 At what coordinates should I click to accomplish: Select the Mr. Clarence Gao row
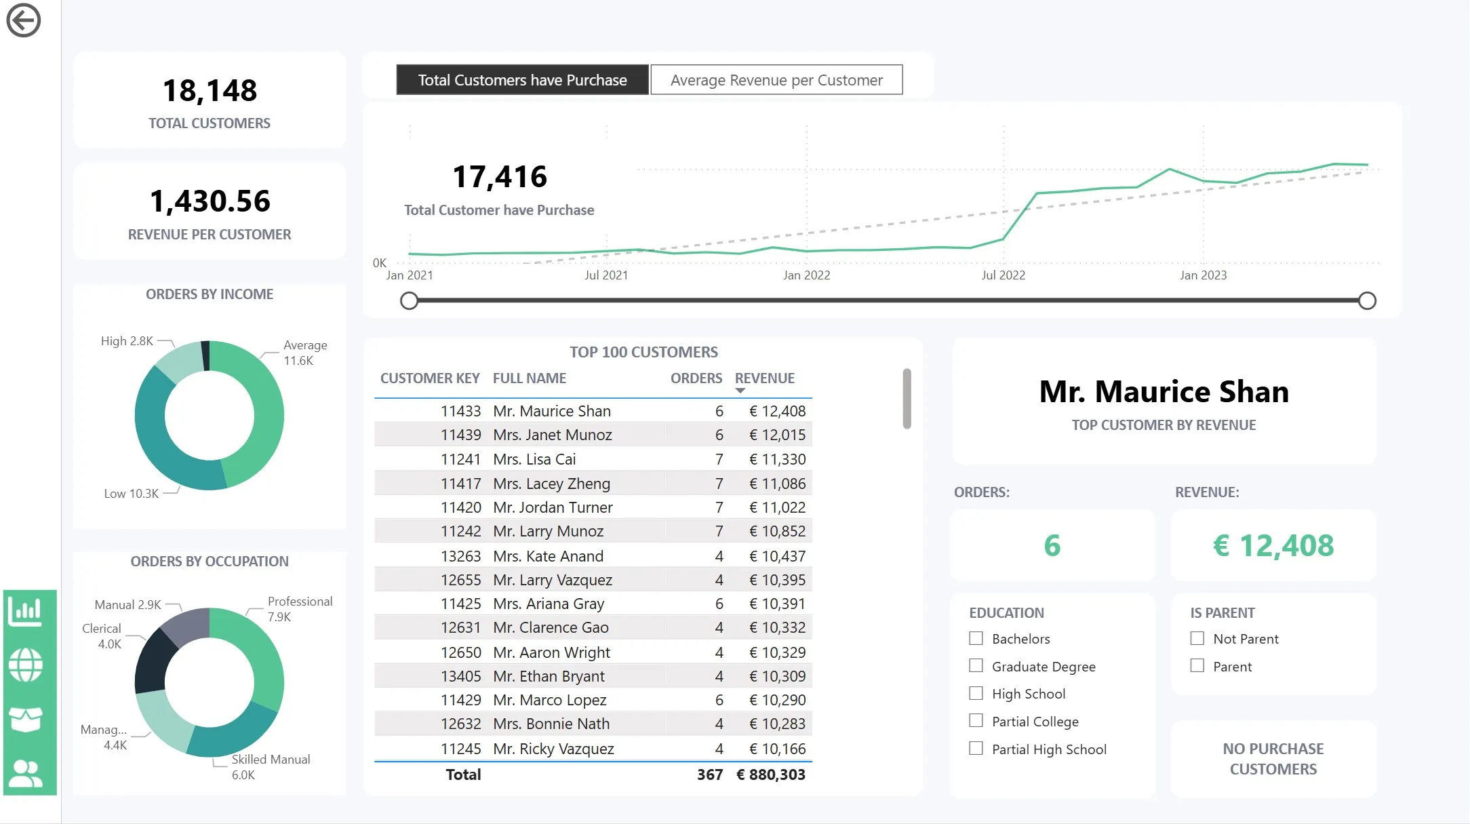pyautogui.click(x=593, y=627)
